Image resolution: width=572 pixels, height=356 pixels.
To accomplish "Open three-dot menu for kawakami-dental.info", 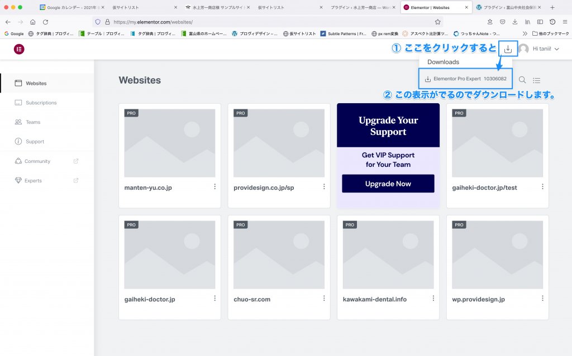I will pyautogui.click(x=433, y=299).
